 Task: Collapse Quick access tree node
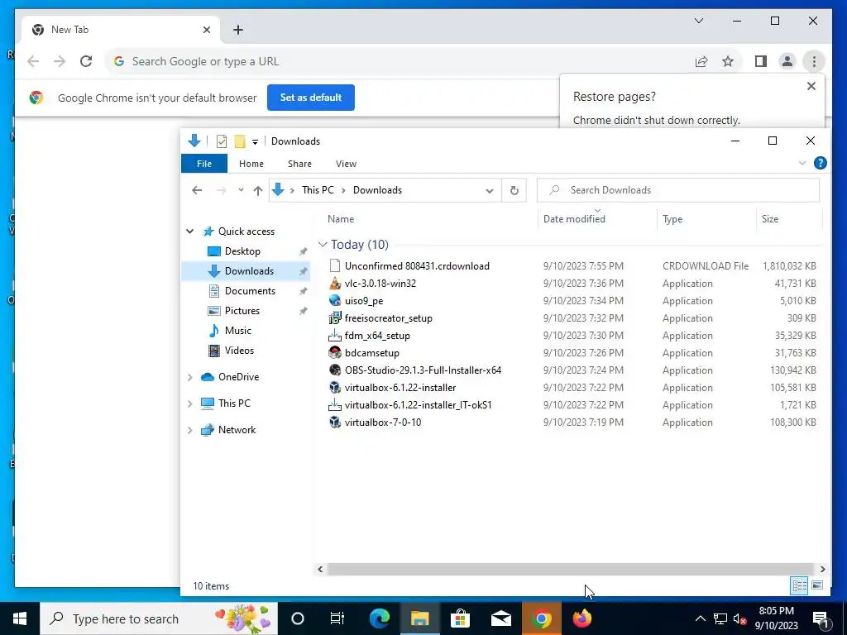pos(190,232)
